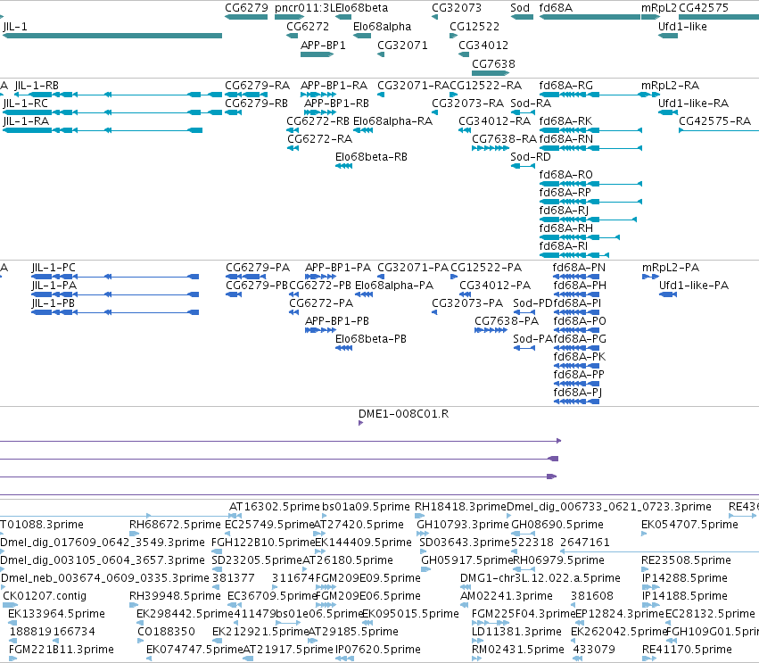The height and width of the screenshot is (663, 759).
Task: Click the fd68A gene label
Action: [x=556, y=8]
